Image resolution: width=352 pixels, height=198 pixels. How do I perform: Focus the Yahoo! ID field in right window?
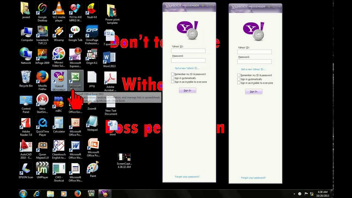(254, 52)
